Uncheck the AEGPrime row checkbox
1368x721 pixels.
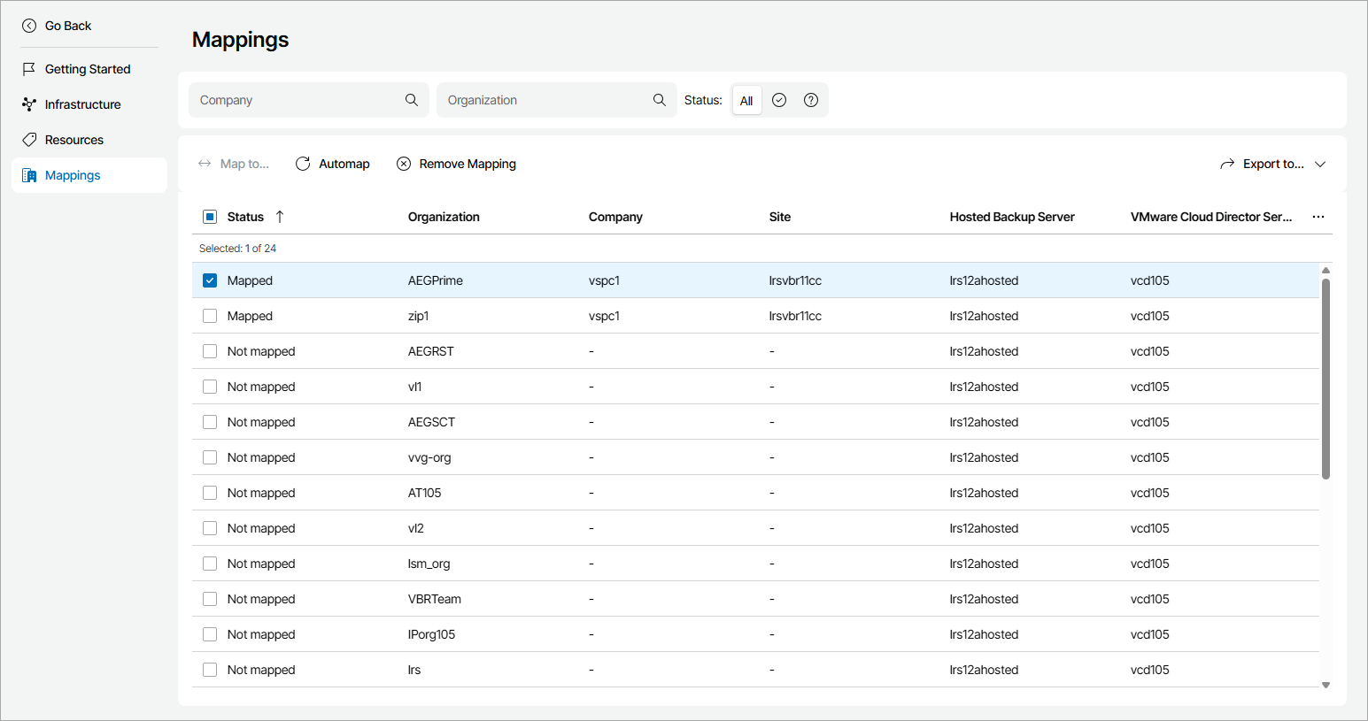(x=210, y=280)
